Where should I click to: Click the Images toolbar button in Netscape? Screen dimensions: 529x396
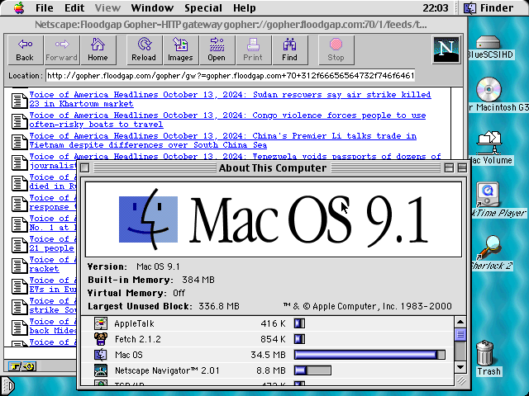coord(180,49)
